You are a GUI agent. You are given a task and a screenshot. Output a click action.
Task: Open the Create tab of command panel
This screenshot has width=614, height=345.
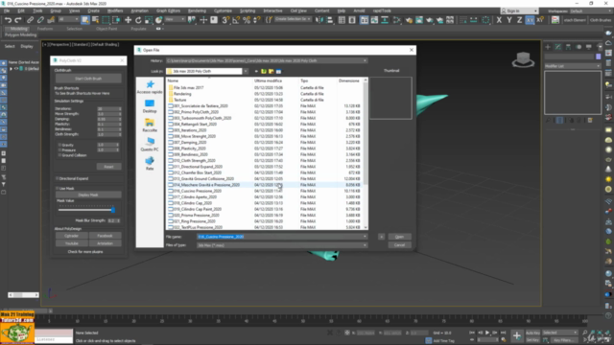[548, 47]
